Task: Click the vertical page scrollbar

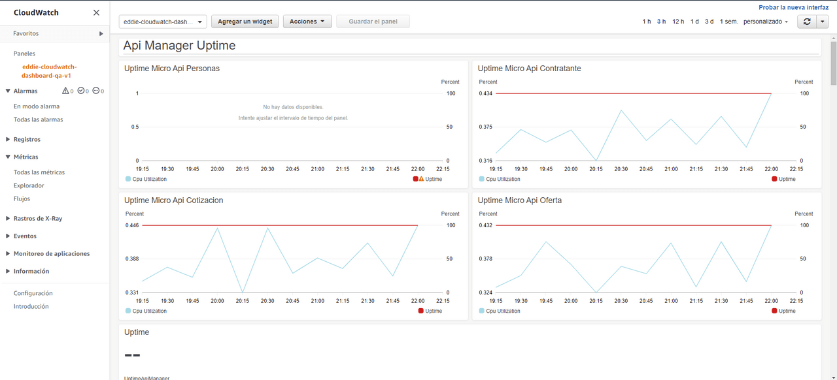Action: click(833, 65)
